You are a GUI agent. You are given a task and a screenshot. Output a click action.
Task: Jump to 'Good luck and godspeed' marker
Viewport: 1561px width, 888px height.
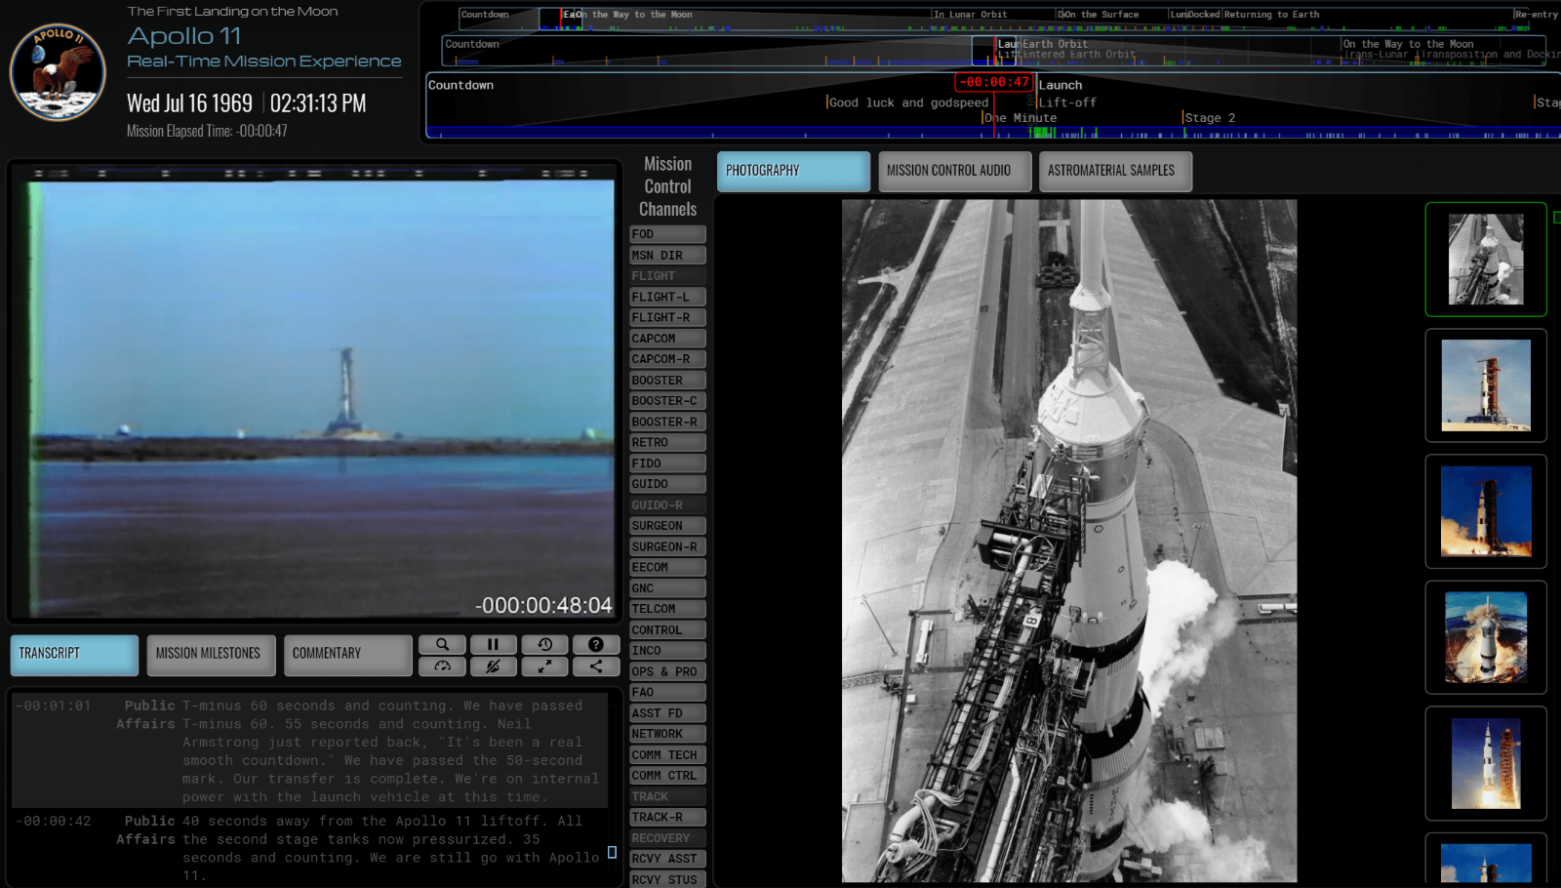pos(908,102)
